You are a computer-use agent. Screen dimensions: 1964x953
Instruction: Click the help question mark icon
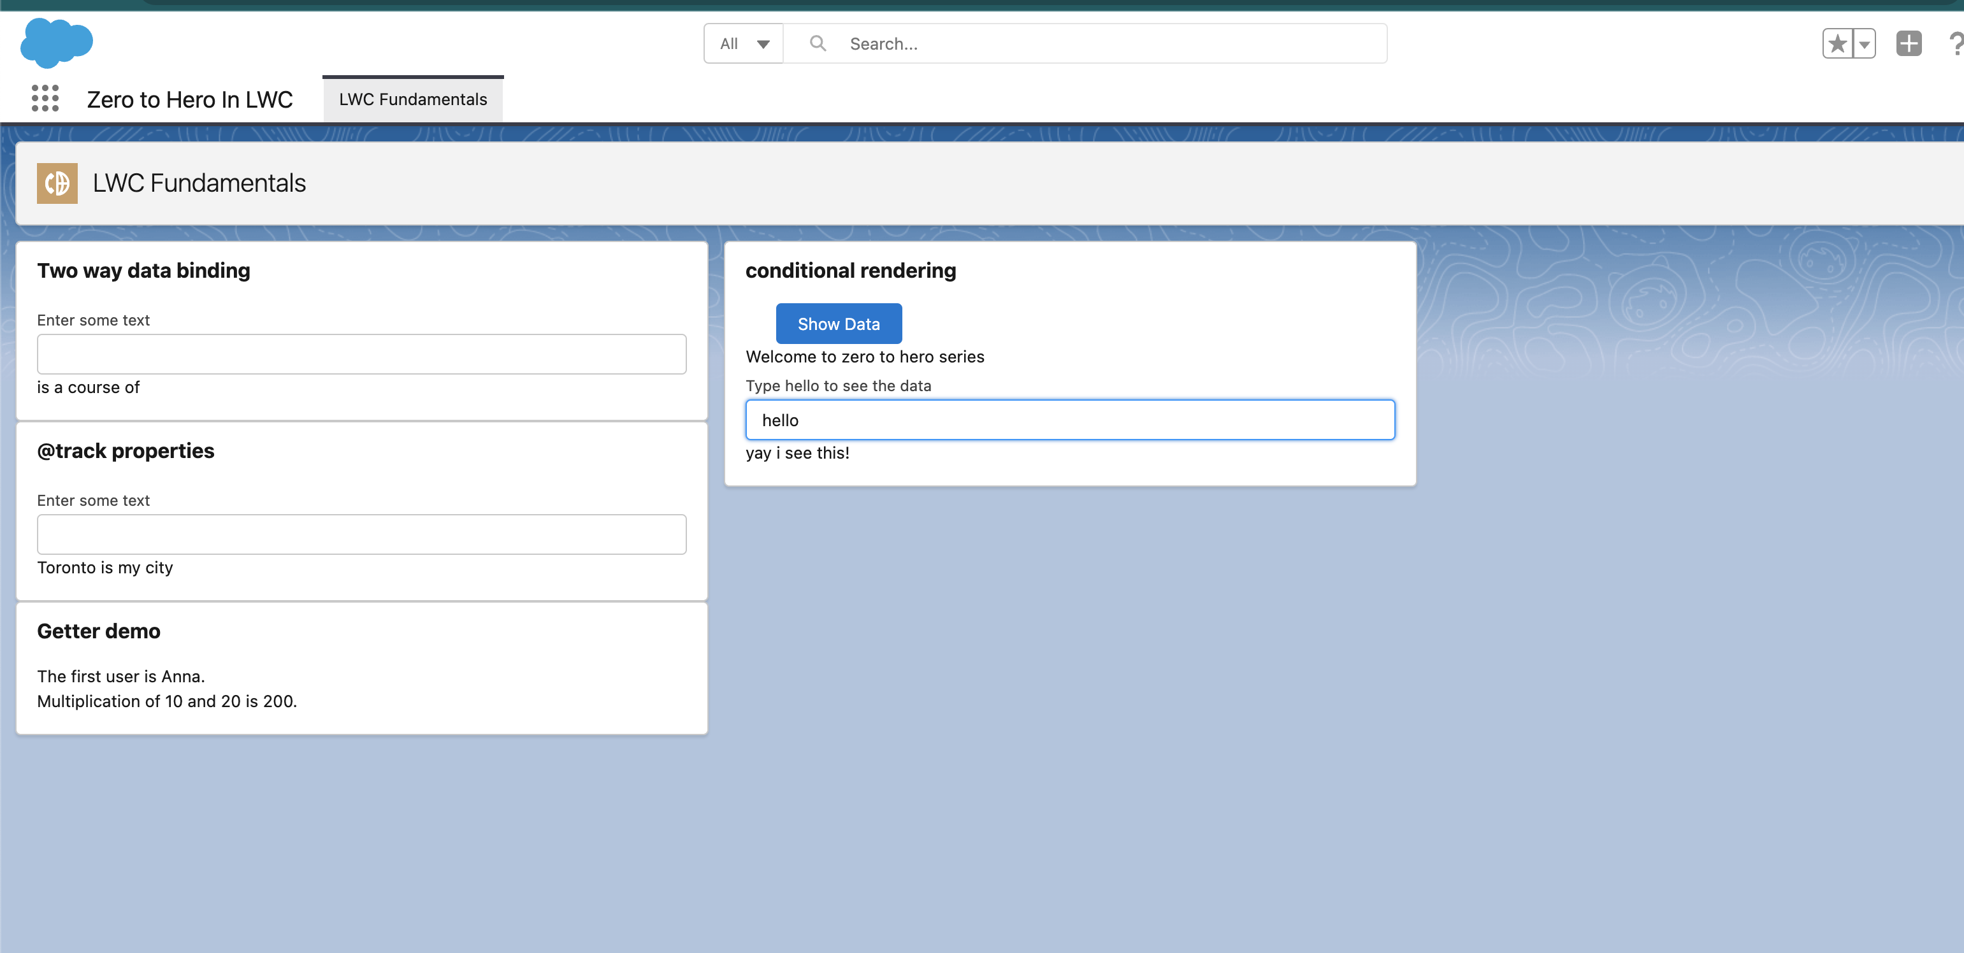(1955, 43)
